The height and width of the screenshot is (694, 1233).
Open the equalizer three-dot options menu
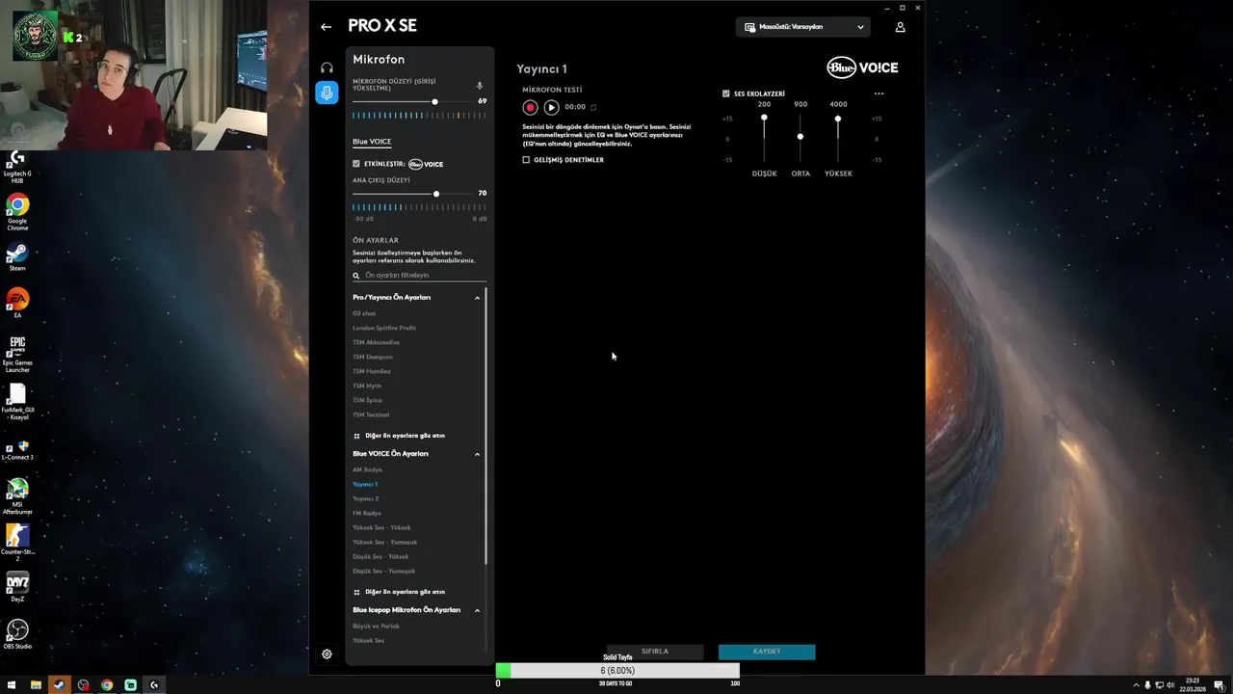[879, 93]
